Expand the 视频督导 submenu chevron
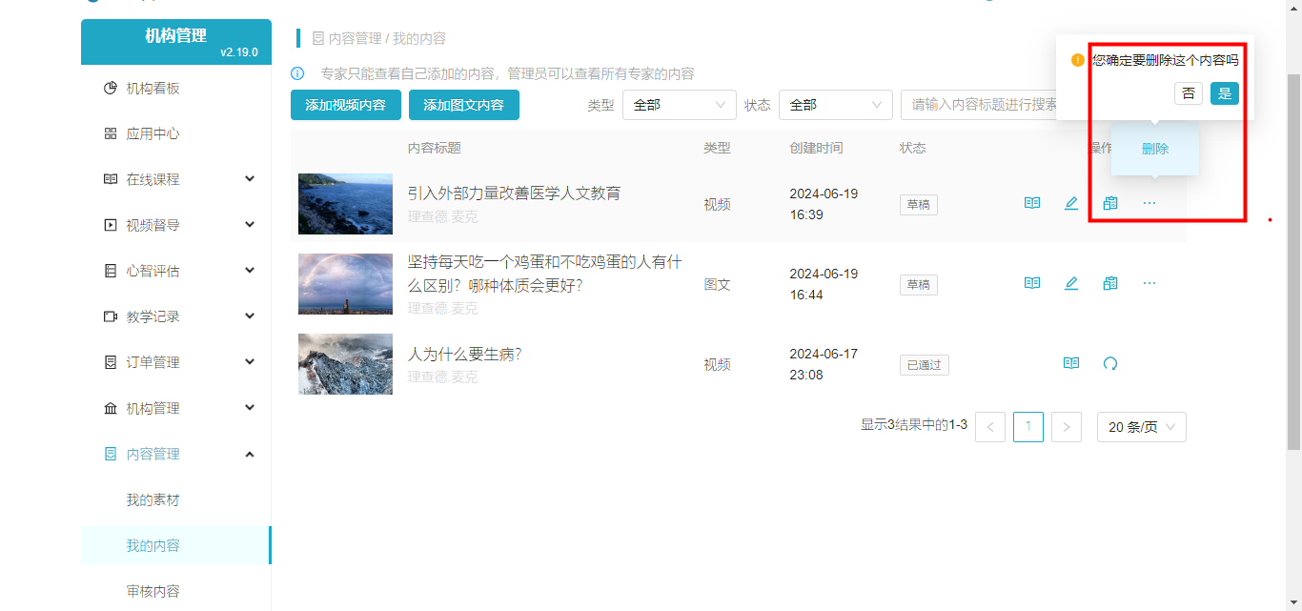Image resolution: width=1302 pixels, height=611 pixels. coord(250,225)
